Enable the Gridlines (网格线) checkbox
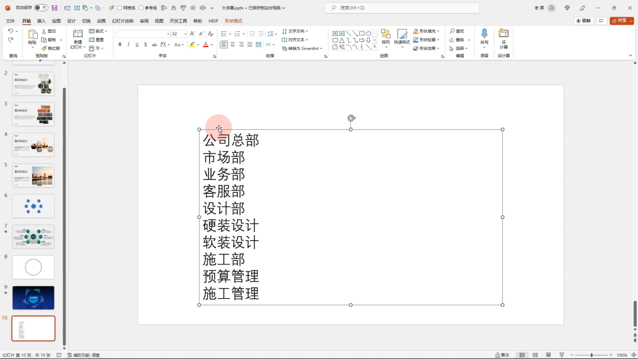638x359 pixels. 119,8
